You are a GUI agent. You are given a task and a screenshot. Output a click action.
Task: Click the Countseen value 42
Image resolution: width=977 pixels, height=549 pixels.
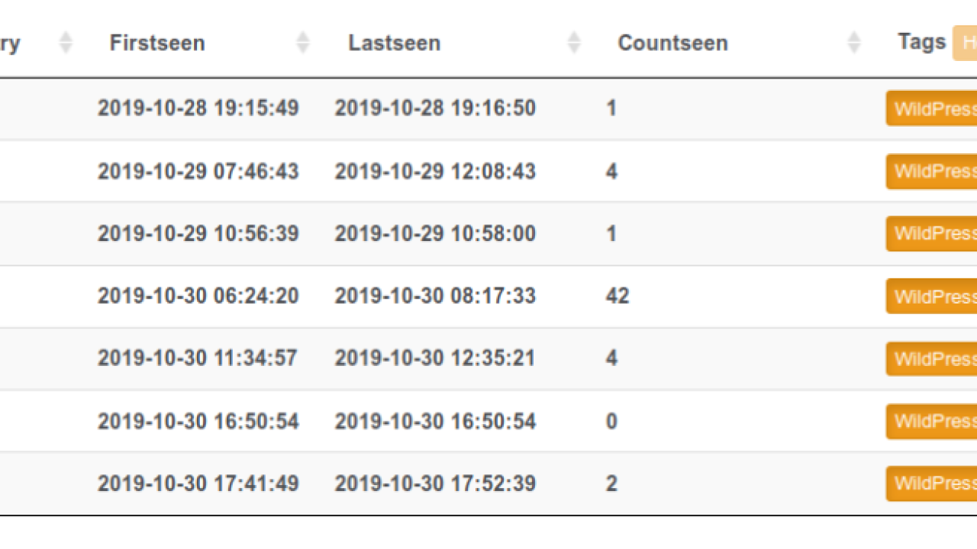pyautogui.click(x=617, y=296)
